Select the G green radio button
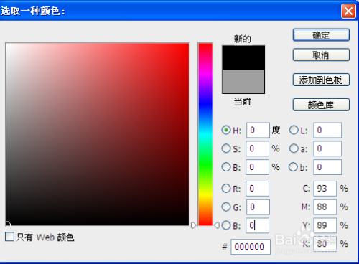Screen dimensions: 359x264 (x=226, y=207)
